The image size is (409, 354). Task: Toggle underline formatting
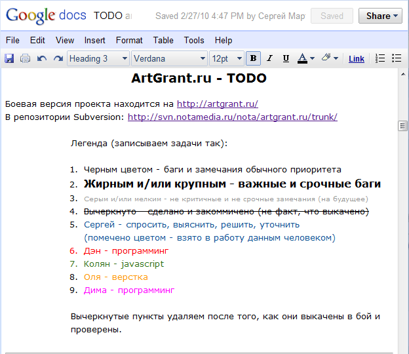tap(286, 58)
